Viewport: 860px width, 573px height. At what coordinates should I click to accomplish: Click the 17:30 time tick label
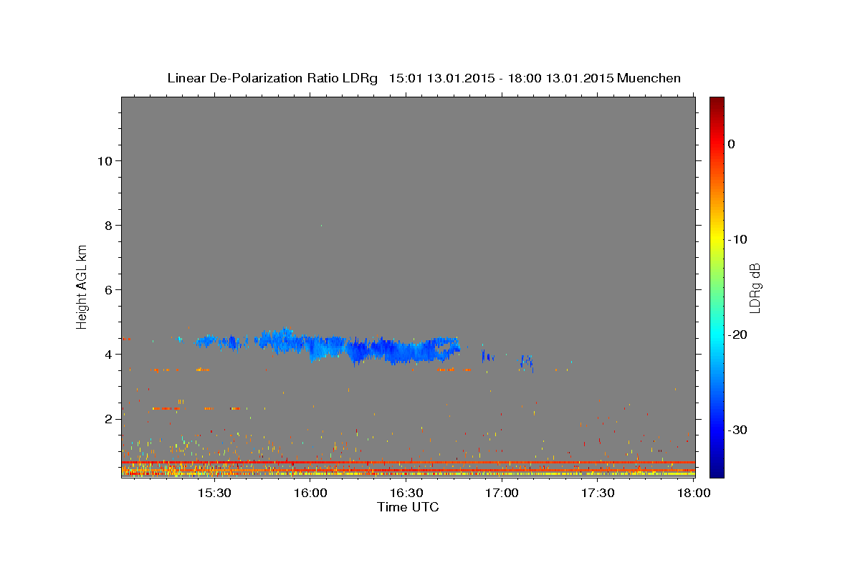[598, 493]
